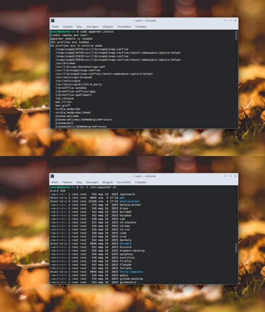
Task: Click 'buildah' file name
Action: pos(125,212)
